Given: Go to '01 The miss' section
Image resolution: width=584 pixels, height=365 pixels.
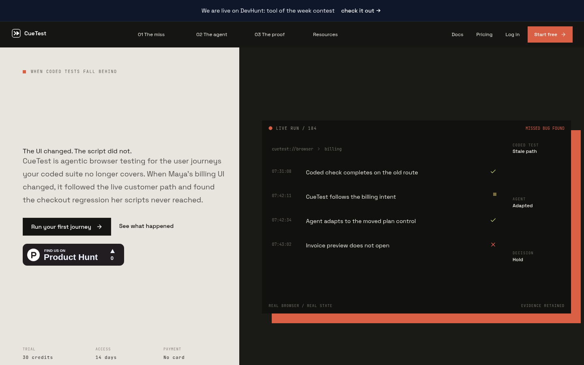Looking at the screenshot, I should [x=151, y=34].
